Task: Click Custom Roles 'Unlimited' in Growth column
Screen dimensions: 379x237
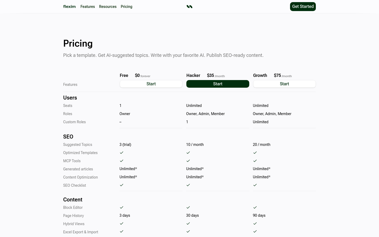Action: (x=261, y=122)
